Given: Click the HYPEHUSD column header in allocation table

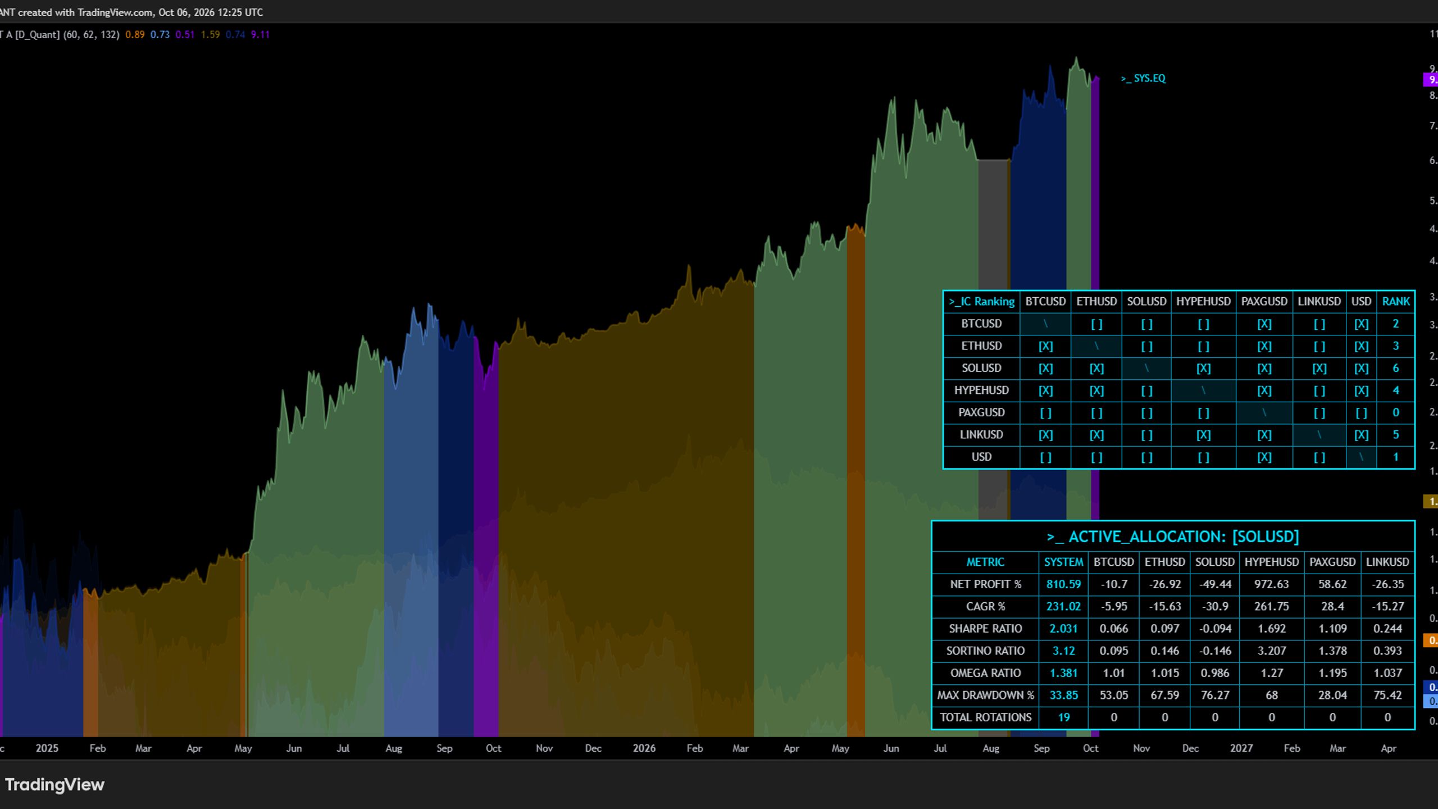Looking at the screenshot, I should pos(1272,562).
